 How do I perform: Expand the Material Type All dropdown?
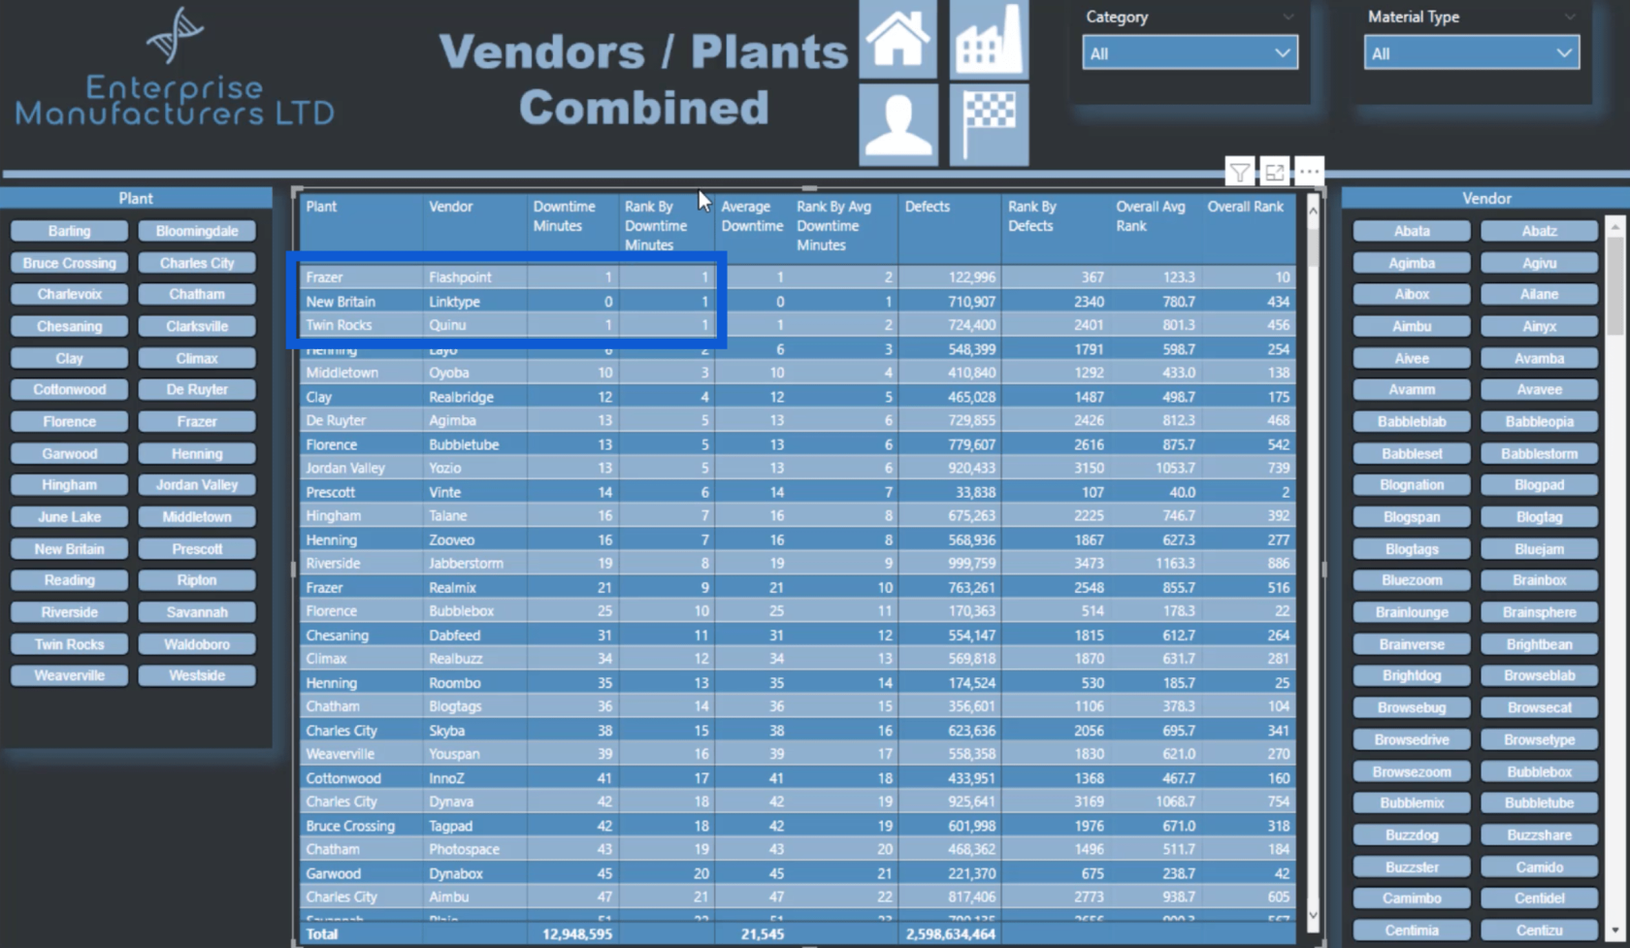click(1471, 53)
